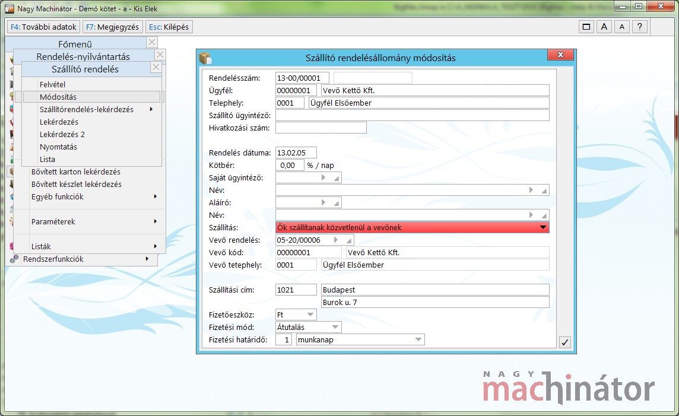
Task: Open Bővített karton lekérdezés
Action: [76, 172]
